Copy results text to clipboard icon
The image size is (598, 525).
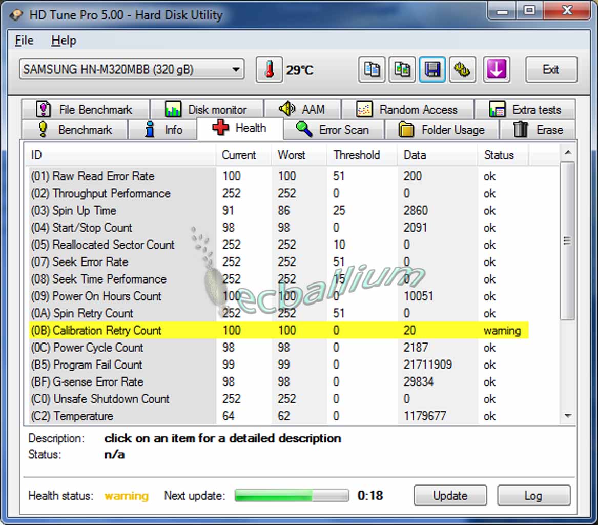tap(372, 69)
